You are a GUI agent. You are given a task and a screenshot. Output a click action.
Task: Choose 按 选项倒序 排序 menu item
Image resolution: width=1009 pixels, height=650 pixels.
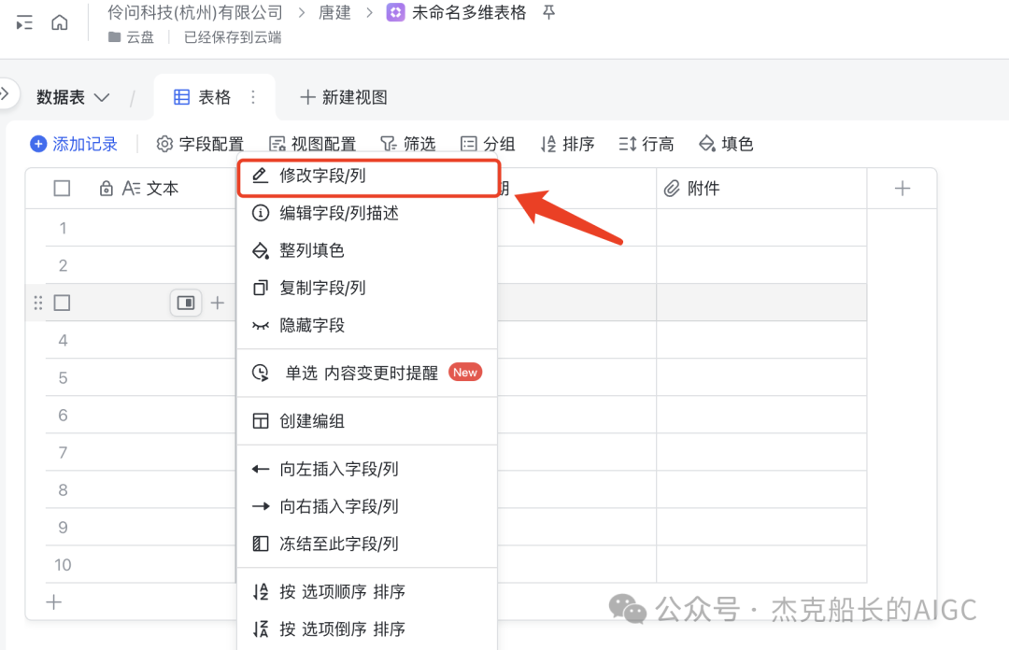pos(368,629)
